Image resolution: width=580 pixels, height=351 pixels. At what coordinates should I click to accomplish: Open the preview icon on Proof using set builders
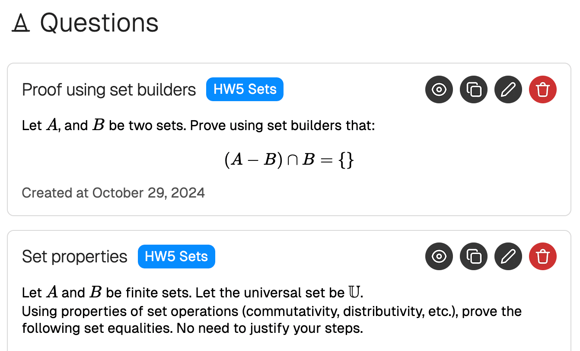439,89
